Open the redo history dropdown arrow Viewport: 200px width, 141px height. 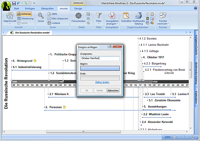click(x=29, y=3)
